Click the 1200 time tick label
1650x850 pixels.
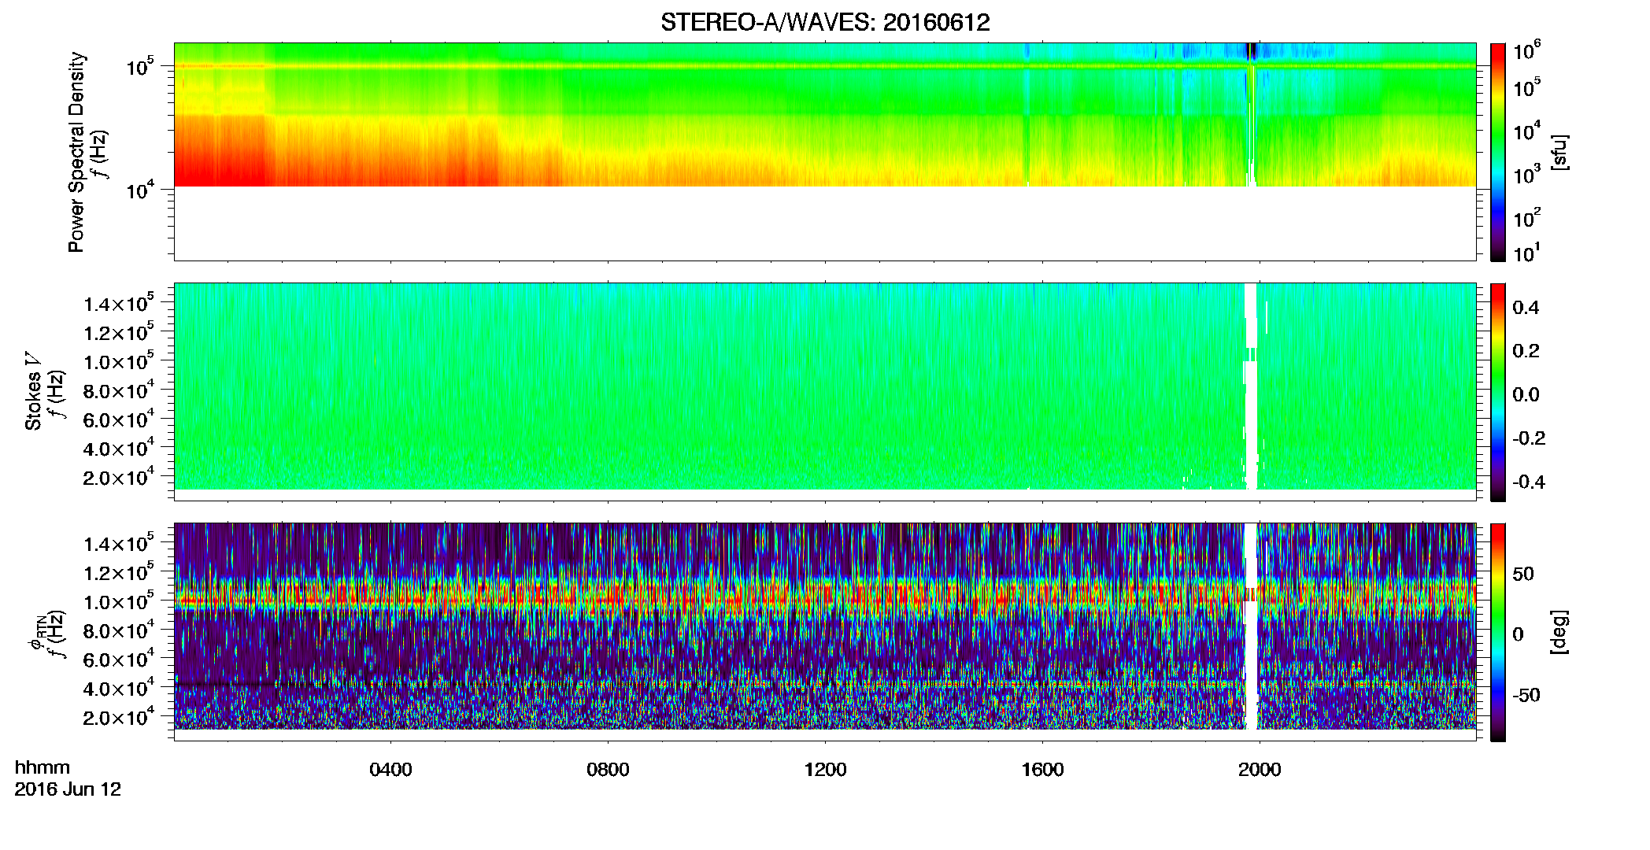[x=825, y=770]
